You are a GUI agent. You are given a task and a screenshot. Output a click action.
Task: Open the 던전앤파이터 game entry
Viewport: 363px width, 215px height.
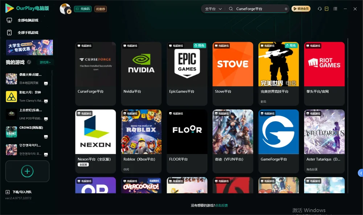pos(27,150)
